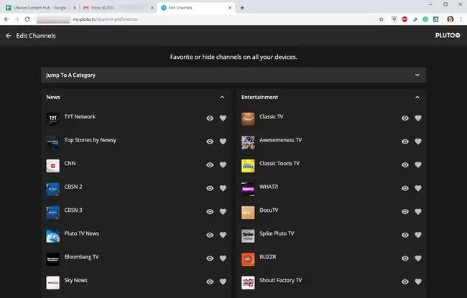Click heart icon for WHAT?!

[418, 188]
